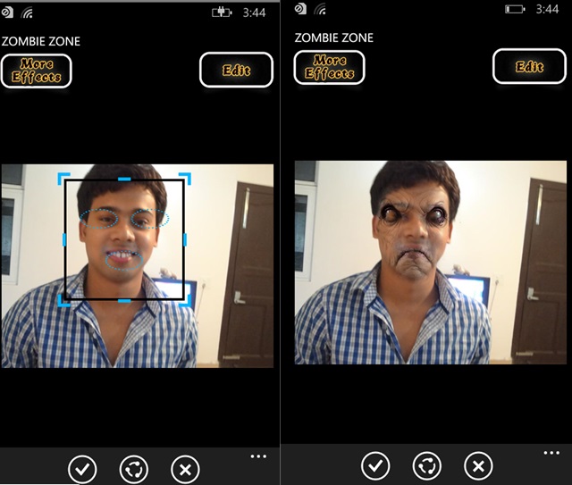Select the dotted mouth marker ellipse
572x485 pixels.
(123, 259)
